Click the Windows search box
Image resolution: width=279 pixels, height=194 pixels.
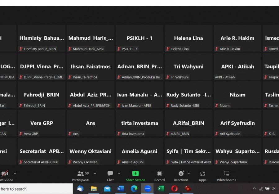pos(36,189)
